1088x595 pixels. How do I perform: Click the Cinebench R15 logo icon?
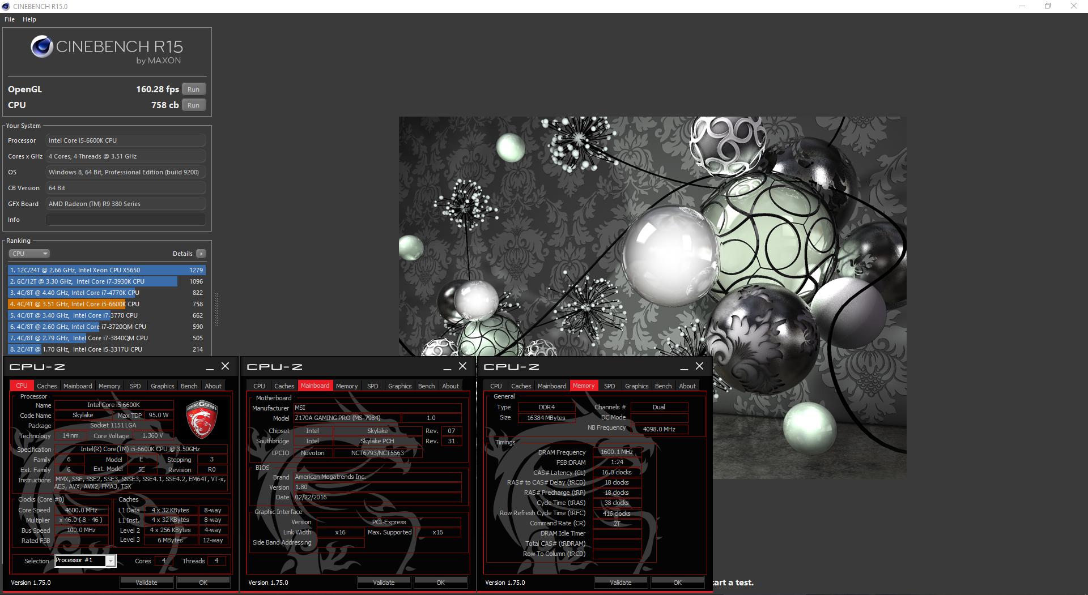click(x=42, y=46)
